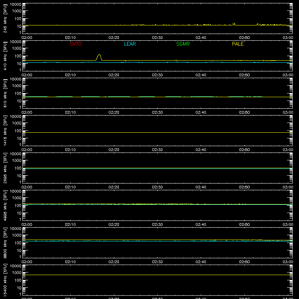
Task: Click the 100 y-axis value of 2695 MHz plot
Action: click(18, 168)
